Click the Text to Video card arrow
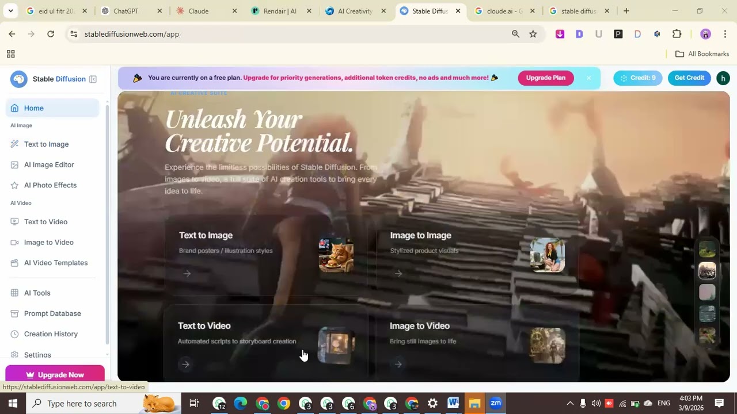The width and height of the screenshot is (737, 414). click(x=185, y=364)
